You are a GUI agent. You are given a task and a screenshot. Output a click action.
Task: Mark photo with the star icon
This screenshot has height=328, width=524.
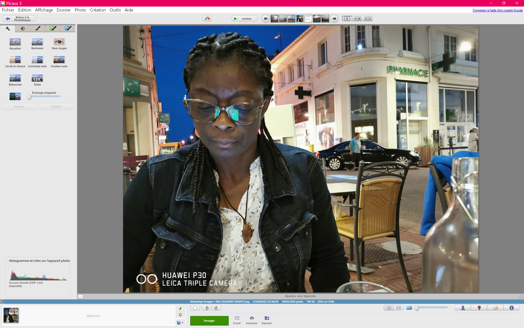point(195,308)
